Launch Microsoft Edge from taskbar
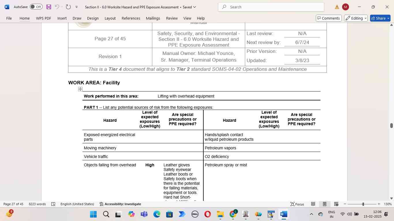The width and height of the screenshot is (394, 221). (157, 214)
